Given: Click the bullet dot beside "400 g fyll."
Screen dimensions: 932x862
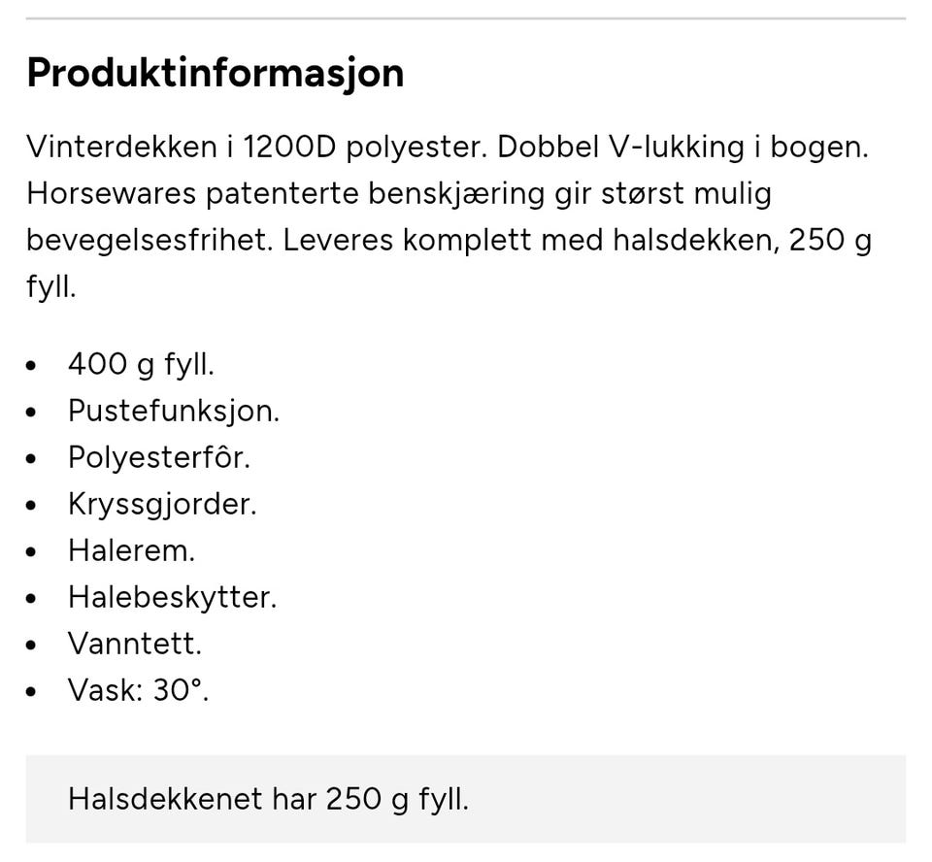Looking at the screenshot, I should pyautogui.click(x=33, y=366).
